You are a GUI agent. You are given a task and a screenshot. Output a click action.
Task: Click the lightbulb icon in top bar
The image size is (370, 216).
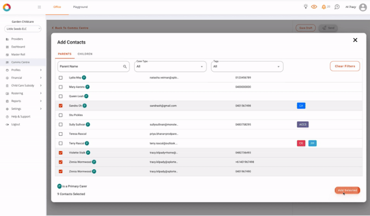coord(305,7)
